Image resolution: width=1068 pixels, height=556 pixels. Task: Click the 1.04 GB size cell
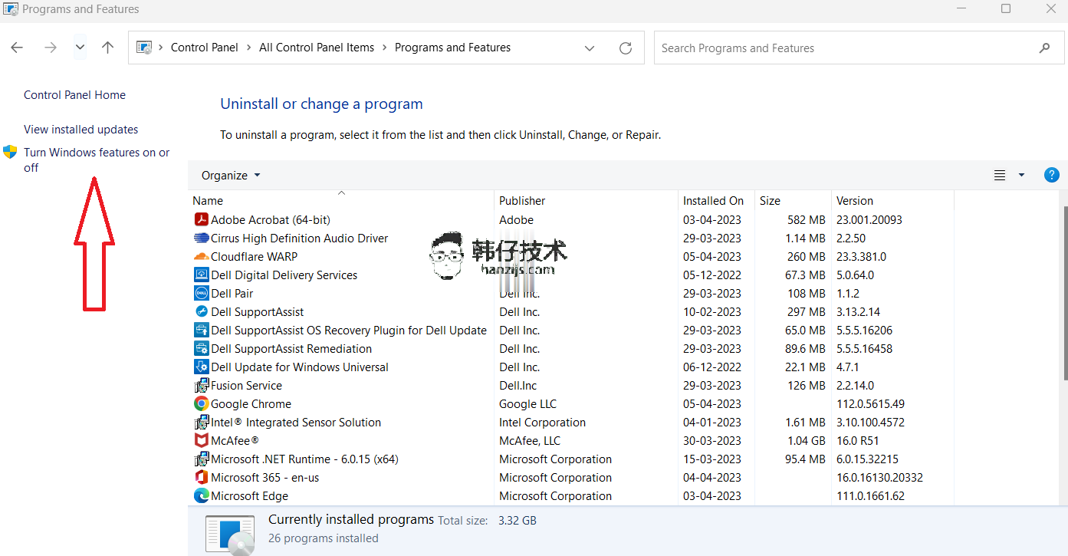[x=806, y=441]
